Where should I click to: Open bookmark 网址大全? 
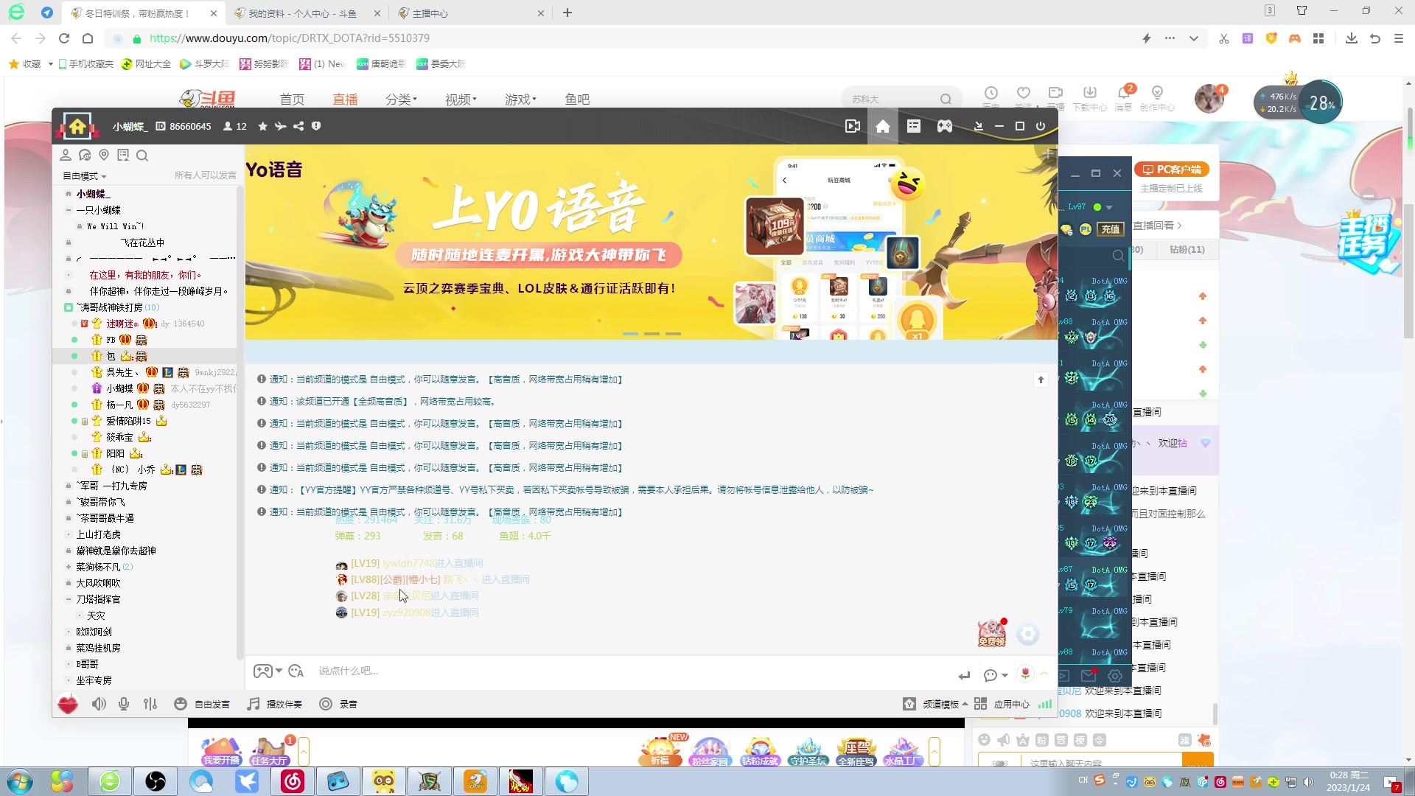146,64
